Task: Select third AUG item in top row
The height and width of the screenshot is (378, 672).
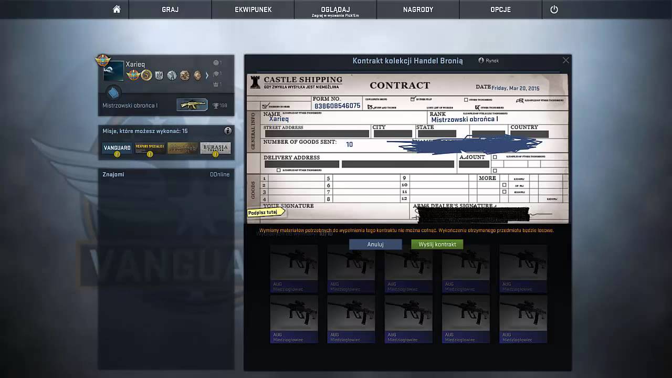Action: 408,268
